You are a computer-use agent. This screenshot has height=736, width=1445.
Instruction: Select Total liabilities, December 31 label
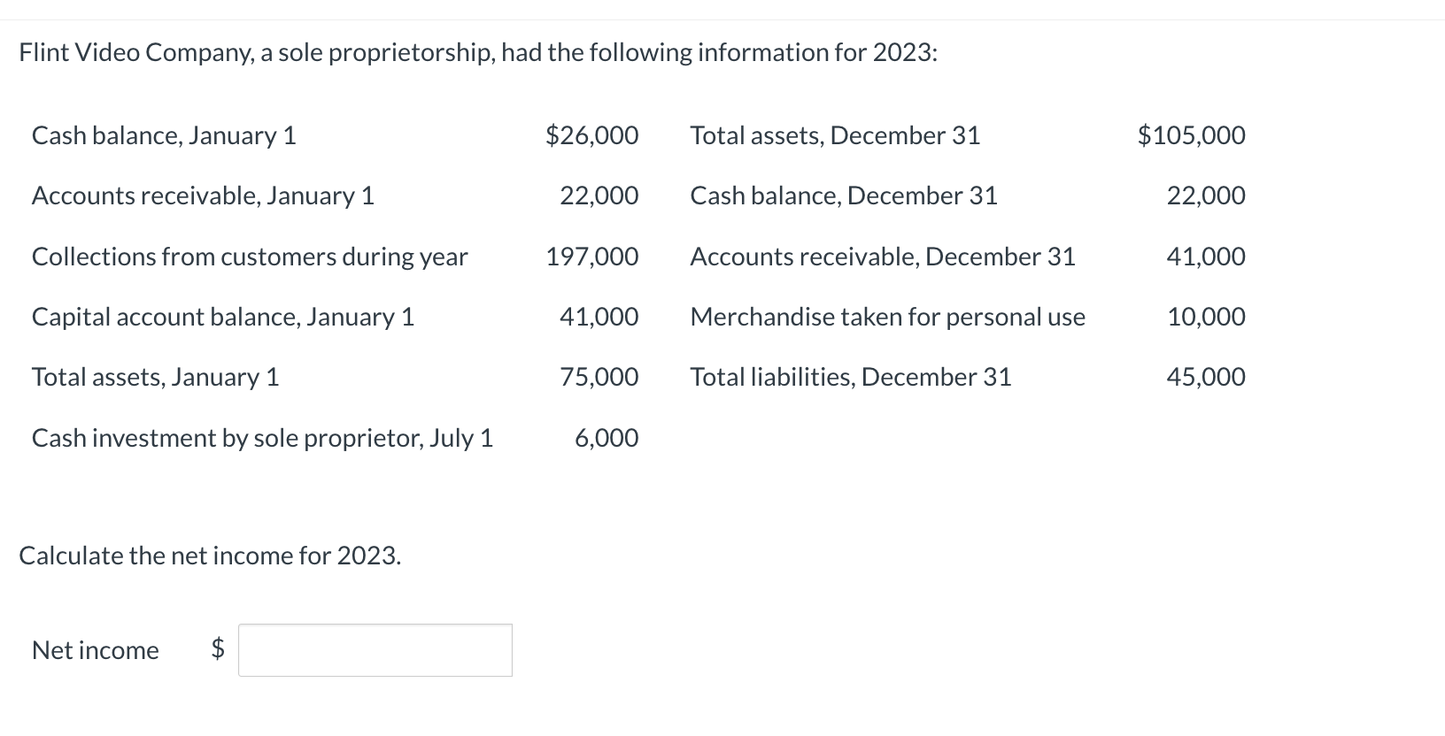tap(851, 377)
